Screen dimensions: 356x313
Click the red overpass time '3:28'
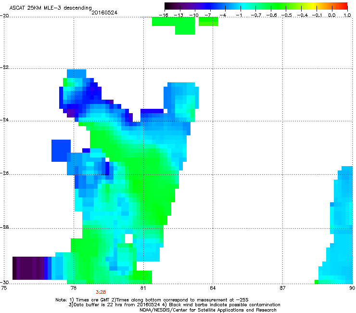click(101, 292)
